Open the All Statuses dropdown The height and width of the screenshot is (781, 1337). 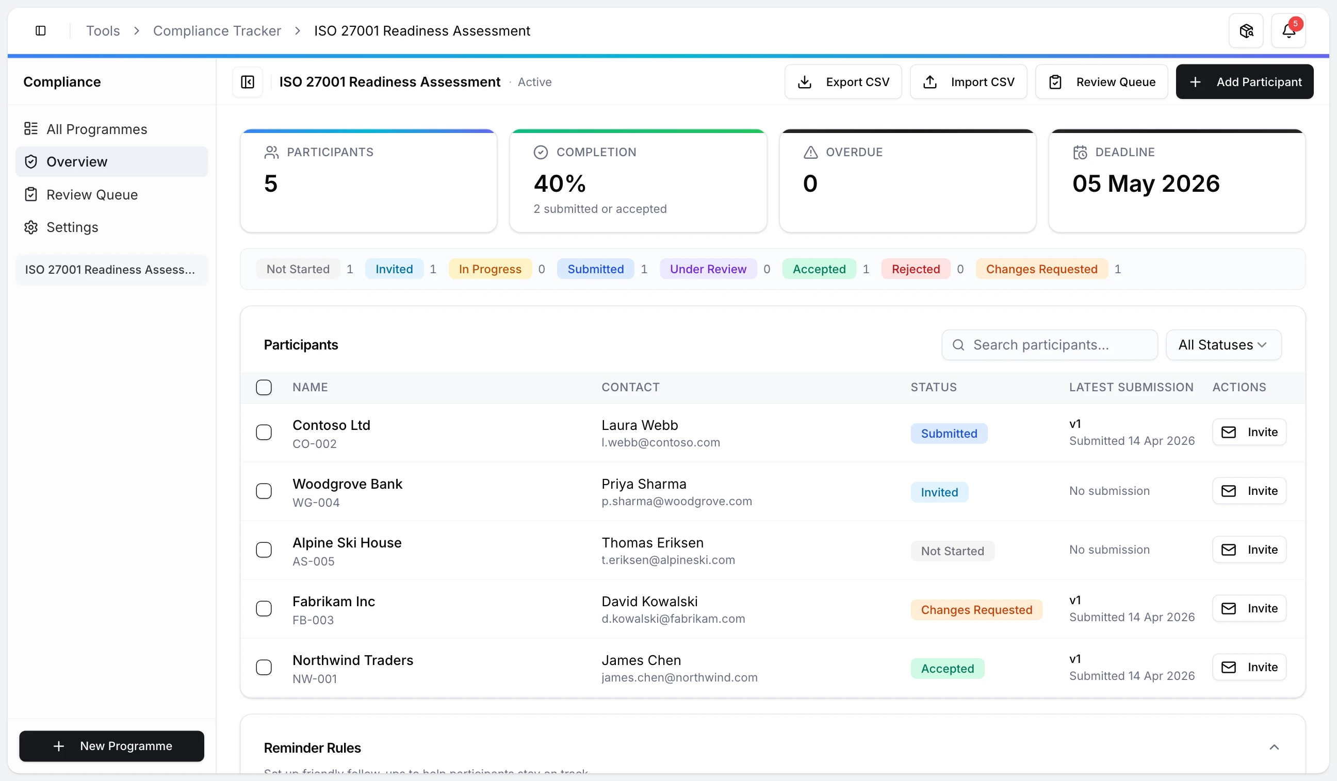pyautogui.click(x=1223, y=345)
